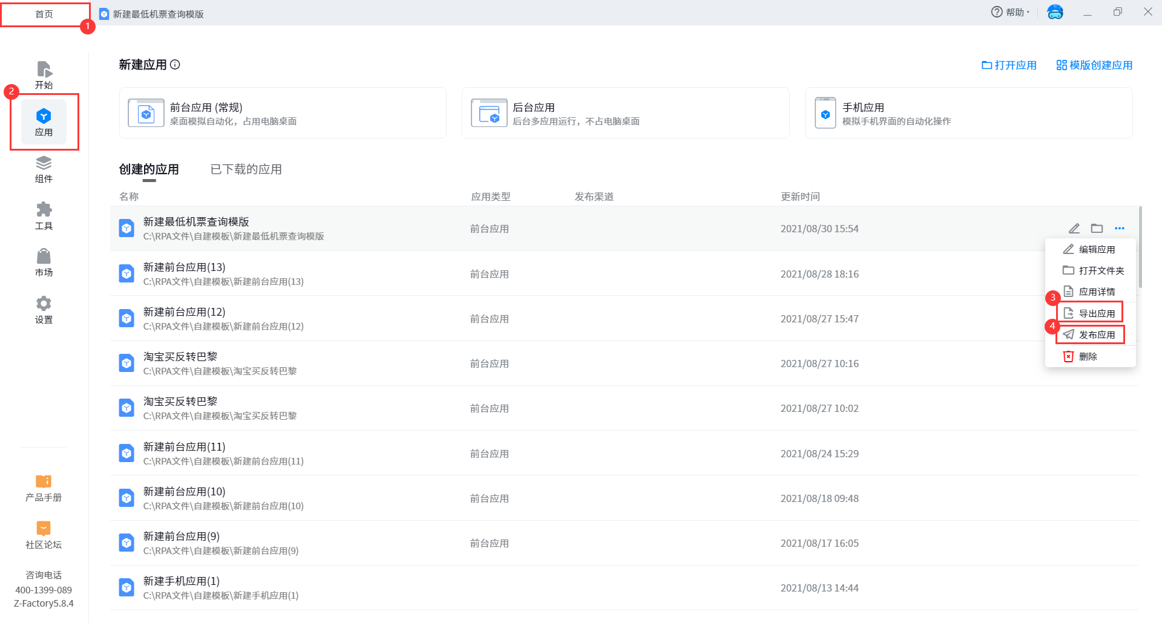This screenshot has height=623, width=1162.
Task: Click the 模版创建应用 link
Action: (1094, 65)
